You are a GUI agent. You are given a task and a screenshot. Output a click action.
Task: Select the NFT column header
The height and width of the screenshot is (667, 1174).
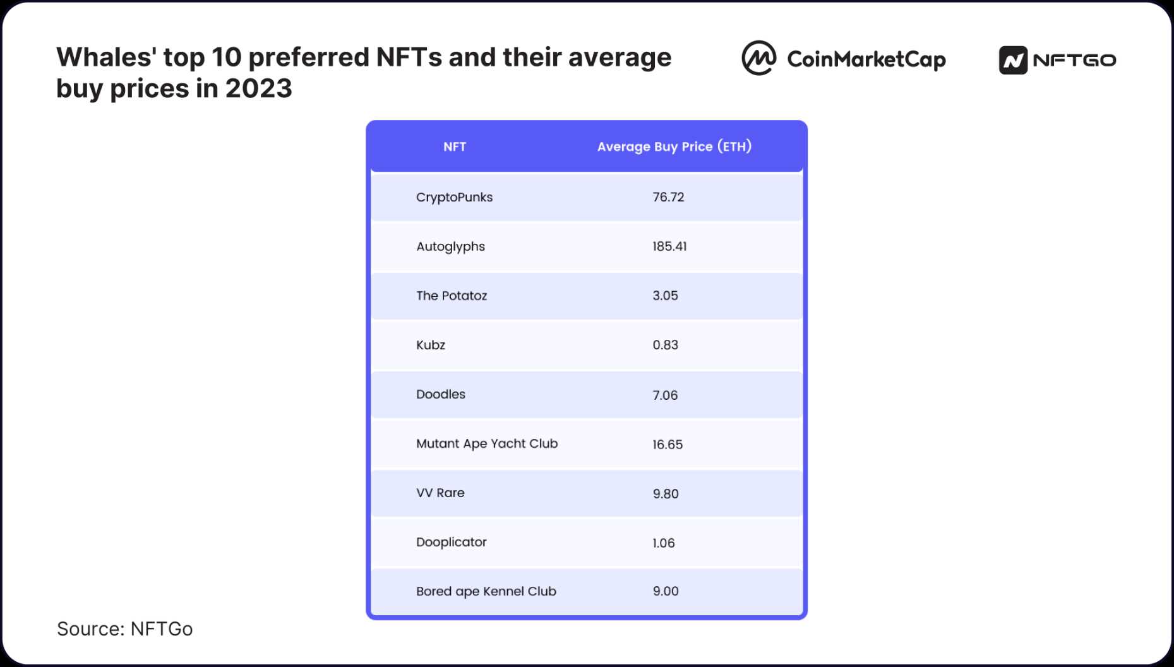click(455, 147)
